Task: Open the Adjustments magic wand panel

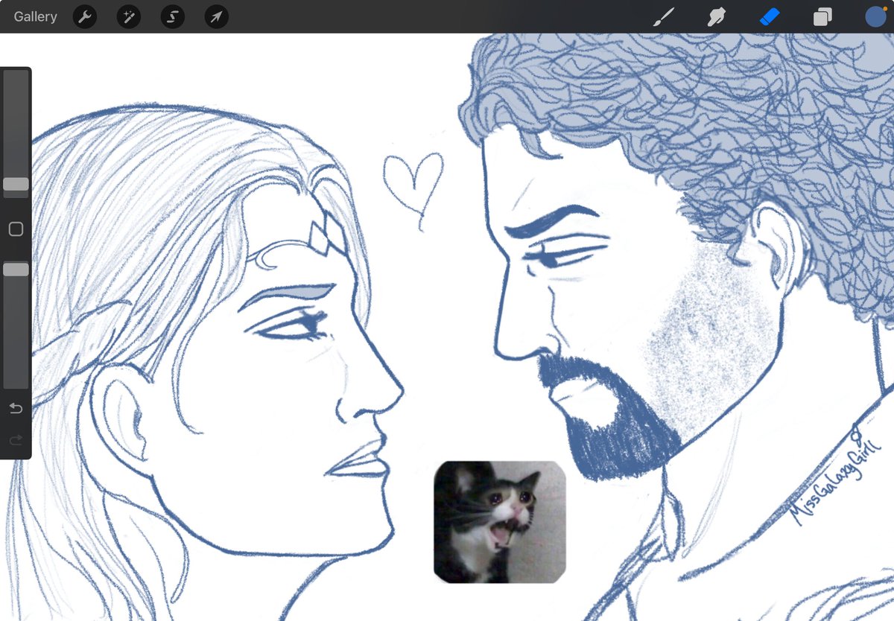Action: tap(128, 16)
